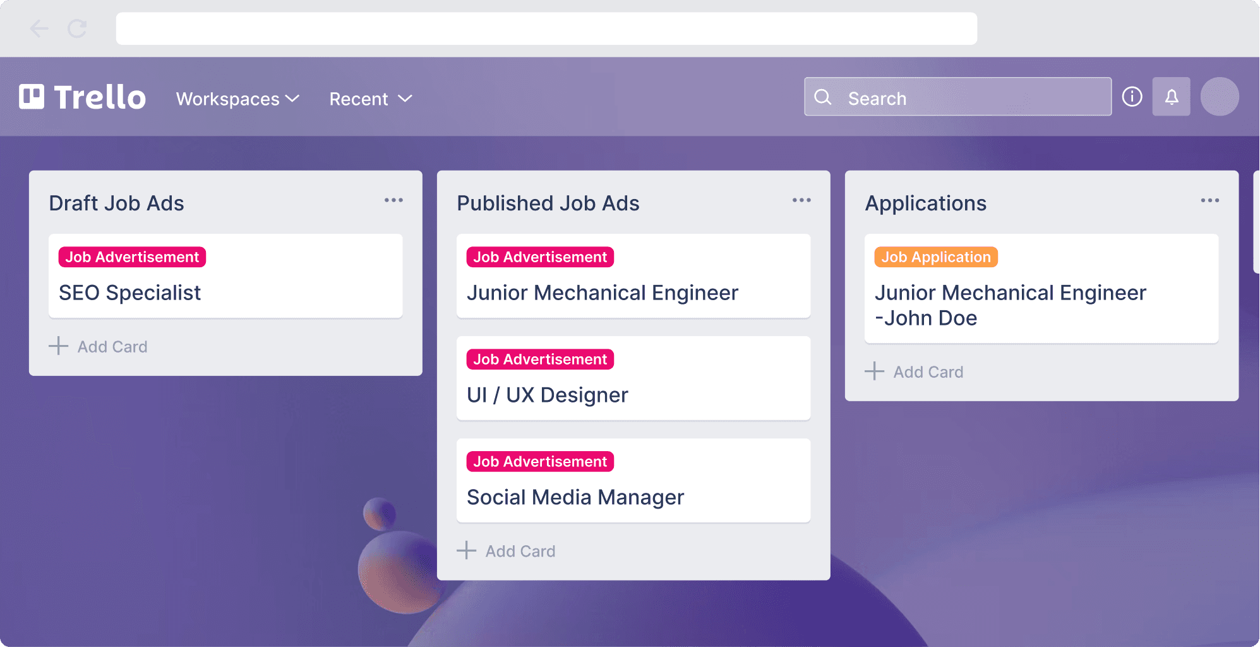Click the Workspaces chevron arrow
The image size is (1260, 647).
tap(292, 99)
